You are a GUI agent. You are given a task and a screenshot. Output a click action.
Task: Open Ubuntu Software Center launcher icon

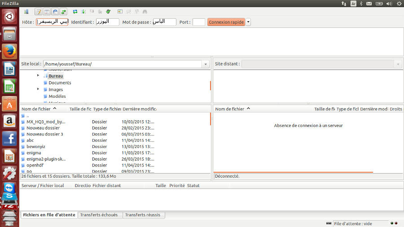[x=9, y=104]
